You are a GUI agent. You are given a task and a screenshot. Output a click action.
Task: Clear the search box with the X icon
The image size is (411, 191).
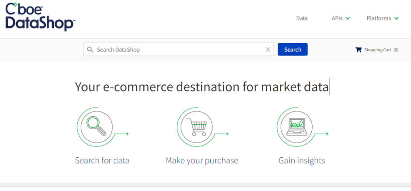pos(268,49)
